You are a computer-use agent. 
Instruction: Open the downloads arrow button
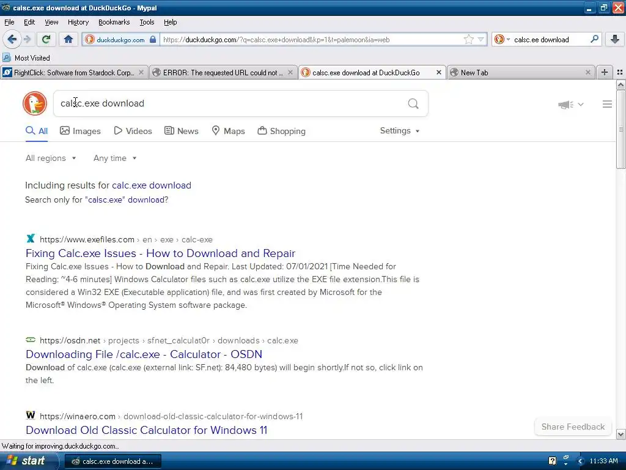tap(615, 39)
